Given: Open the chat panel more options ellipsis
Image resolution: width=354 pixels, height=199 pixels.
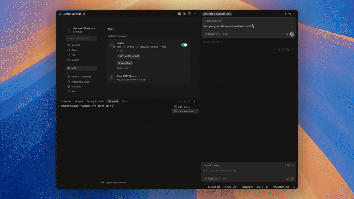Looking at the screenshot, I should (x=294, y=14).
